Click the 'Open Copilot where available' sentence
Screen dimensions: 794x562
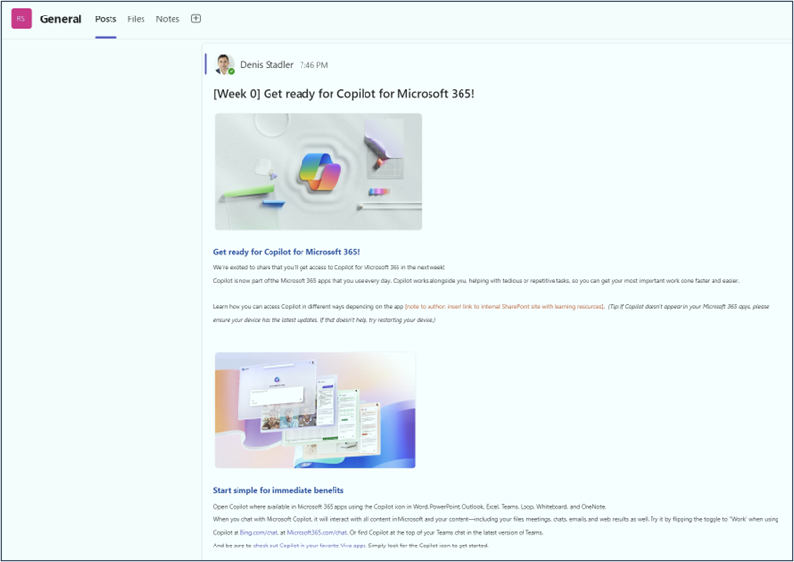pos(410,507)
